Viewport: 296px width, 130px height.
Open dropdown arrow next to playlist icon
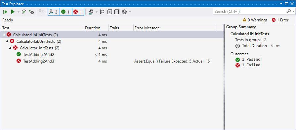pyautogui.click(x=96, y=12)
